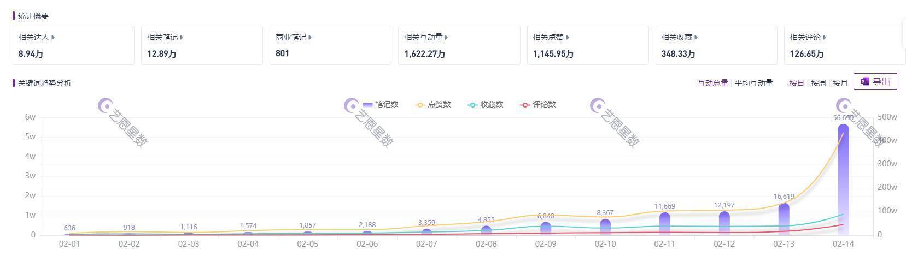Click the 918 data label above 02-02
906x256 pixels.
(x=129, y=227)
